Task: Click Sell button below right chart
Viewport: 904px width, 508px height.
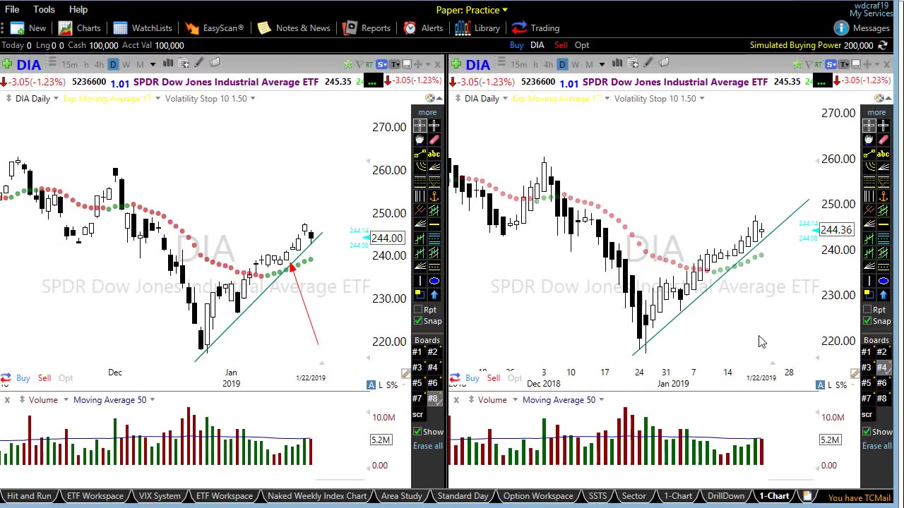Action: [493, 378]
